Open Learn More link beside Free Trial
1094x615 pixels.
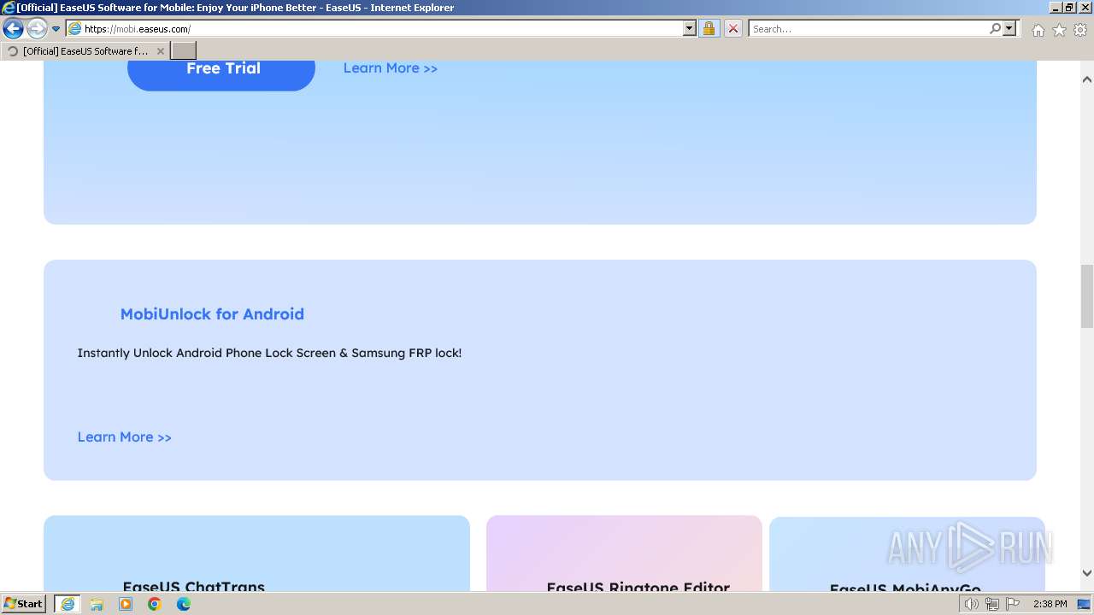[x=391, y=68]
